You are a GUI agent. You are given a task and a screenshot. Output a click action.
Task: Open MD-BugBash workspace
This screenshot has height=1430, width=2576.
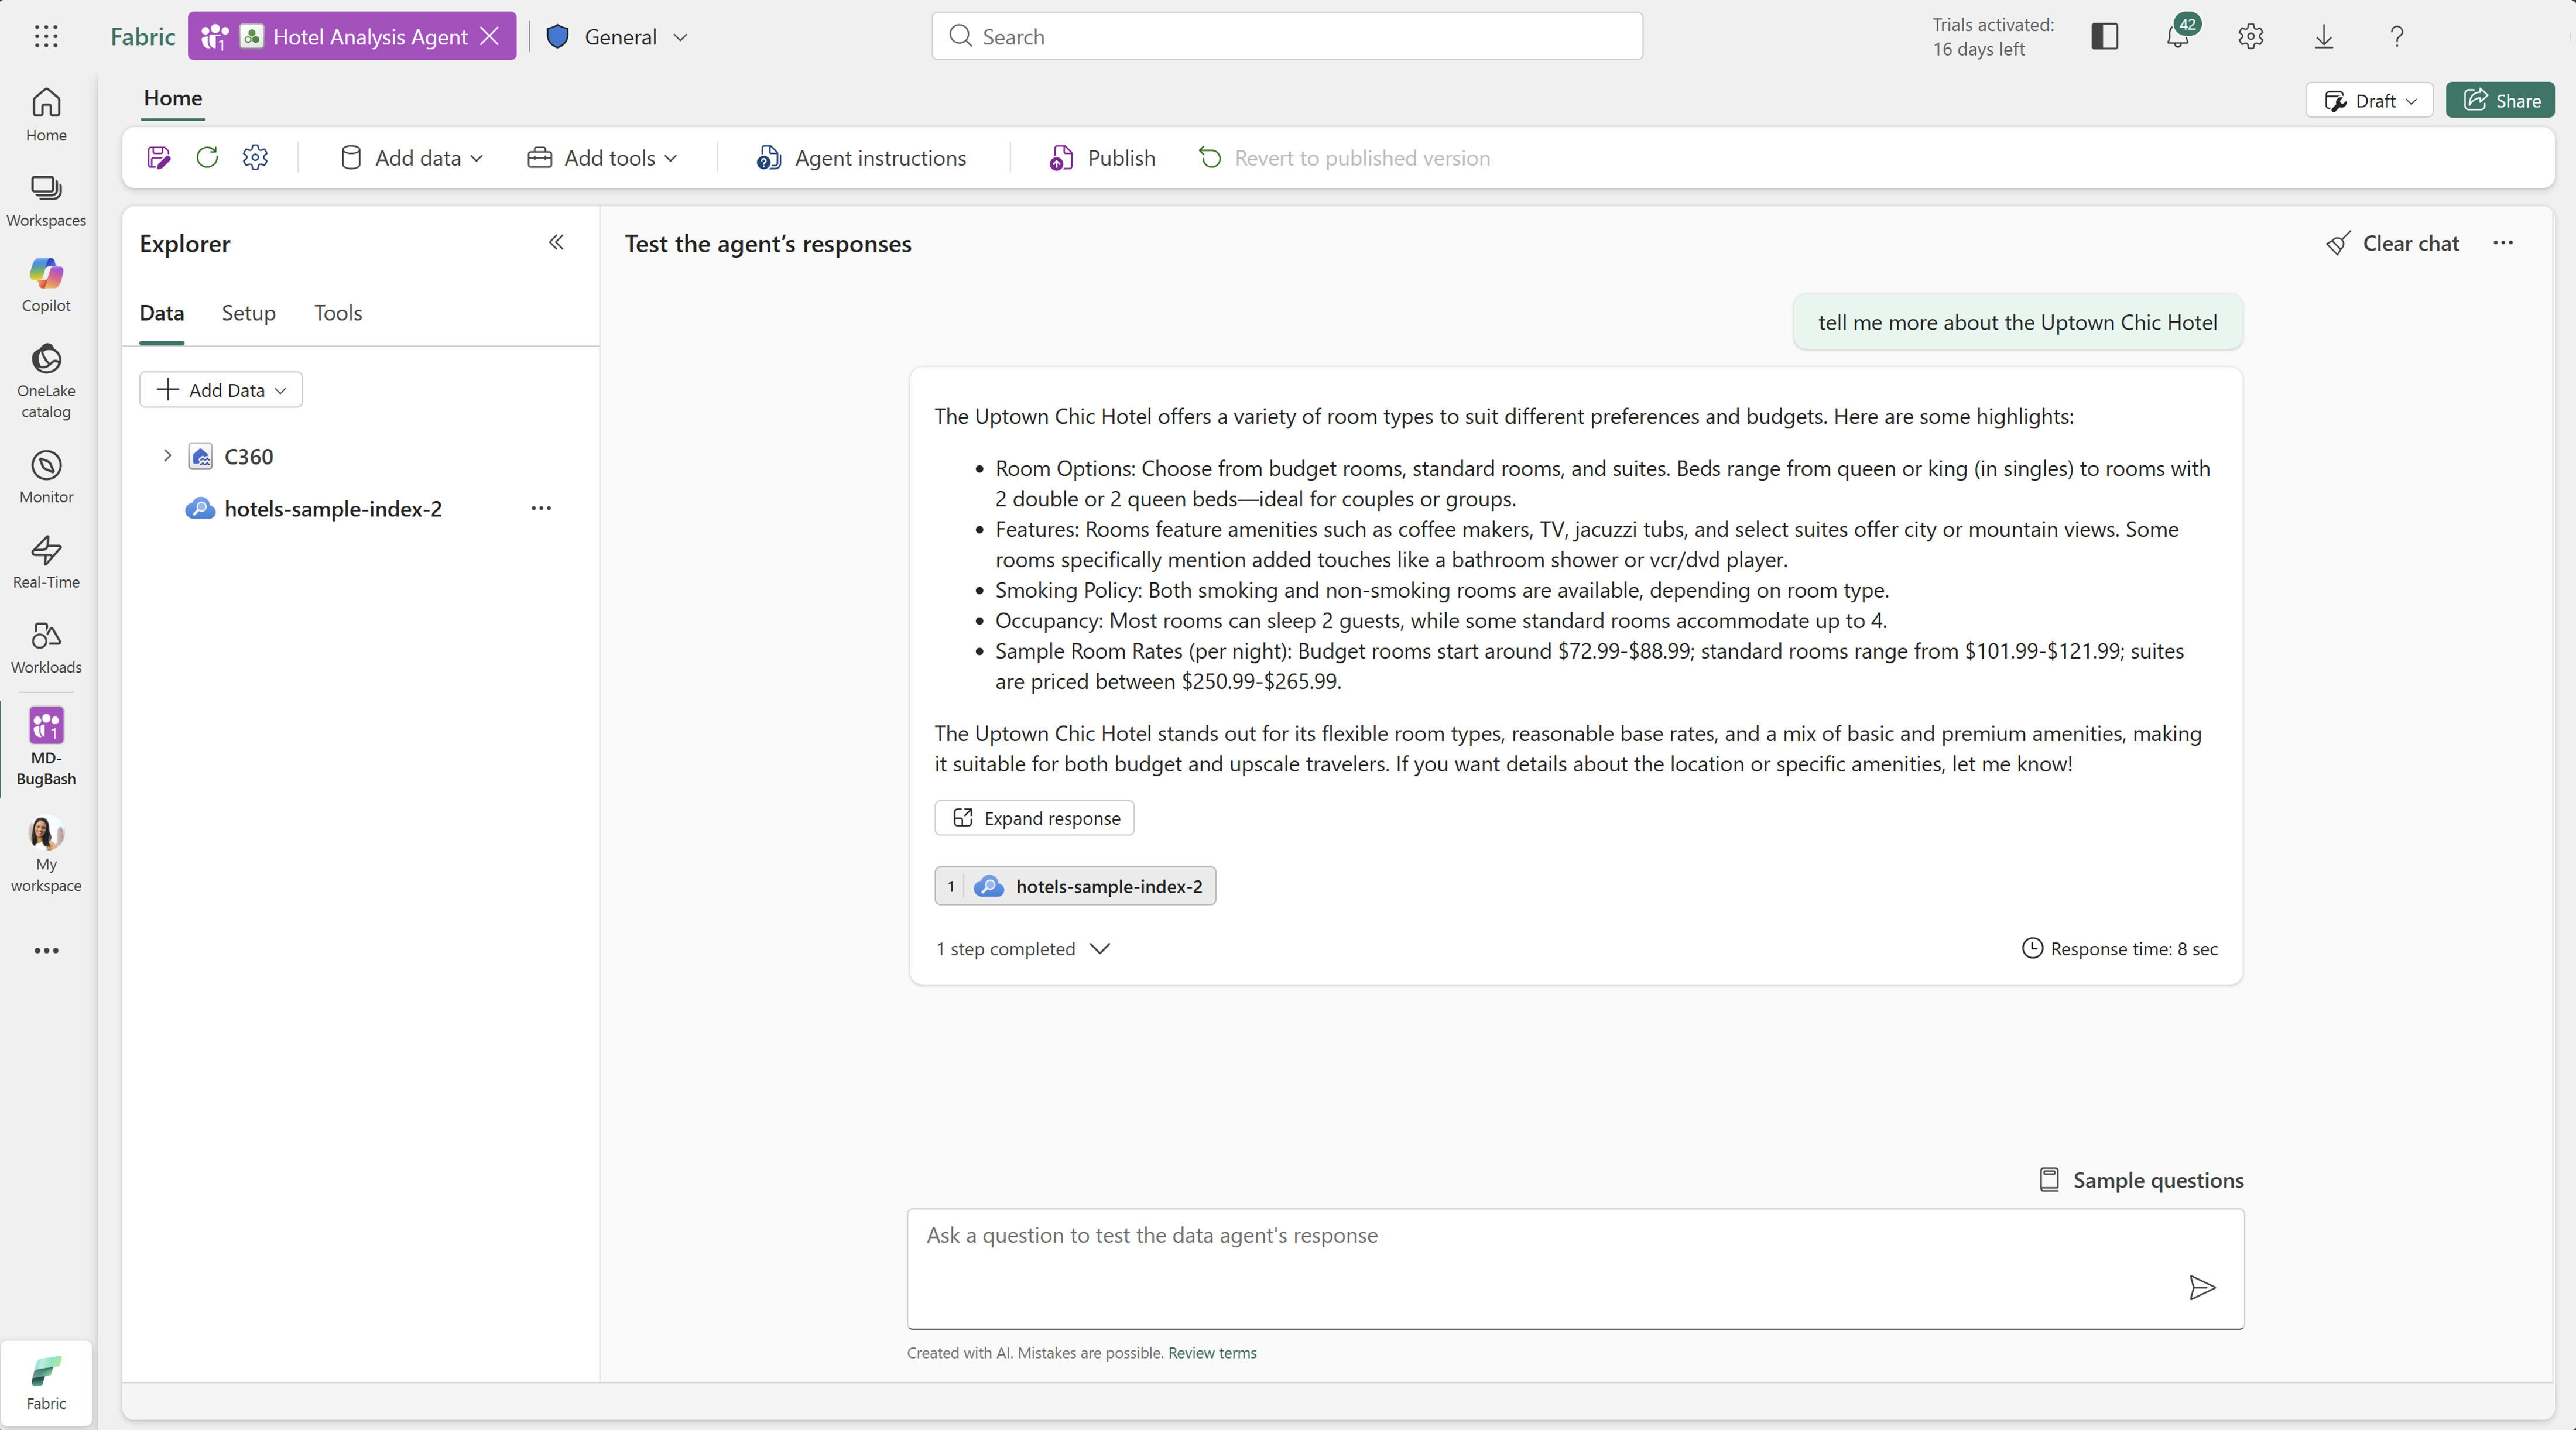click(46, 746)
